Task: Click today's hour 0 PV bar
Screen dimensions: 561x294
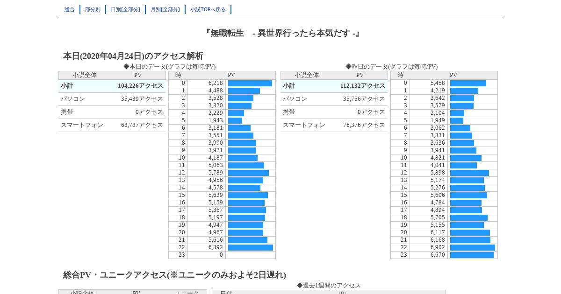Action: tap(250, 83)
